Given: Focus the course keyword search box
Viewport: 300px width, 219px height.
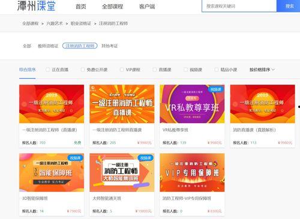Looking at the screenshot, I should [x=239, y=6].
